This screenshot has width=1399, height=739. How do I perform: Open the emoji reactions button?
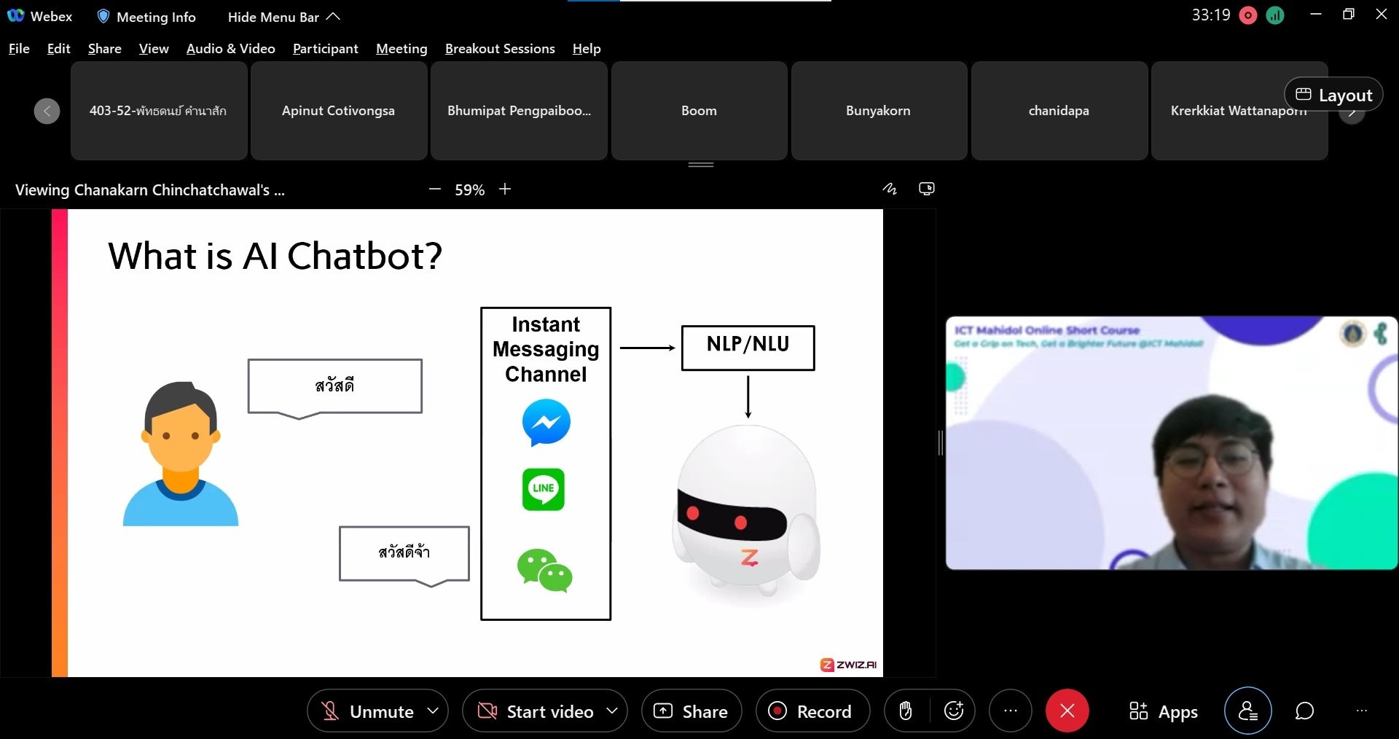coord(954,711)
